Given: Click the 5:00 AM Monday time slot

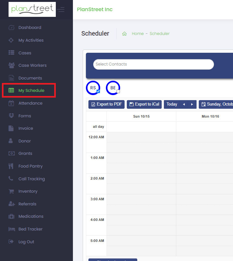Looking at the screenshot, I should click(x=204, y=241).
